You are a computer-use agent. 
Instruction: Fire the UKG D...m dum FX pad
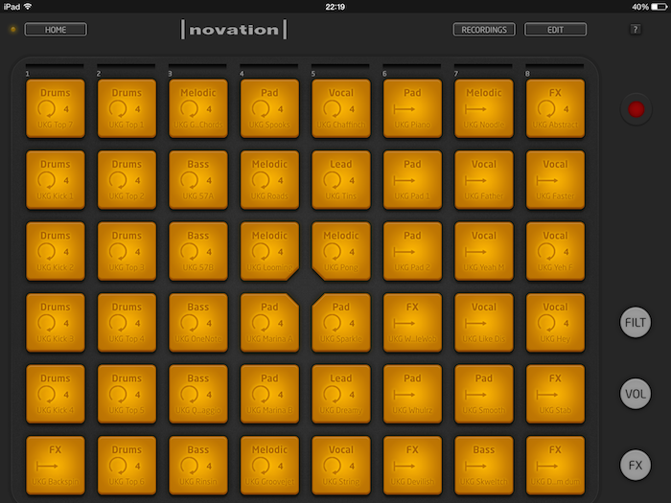pos(555,466)
